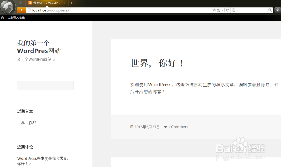Viewport: 281px width, 167px height.
Task: Click the QR code icon in the toolbar
Action: 218,10
